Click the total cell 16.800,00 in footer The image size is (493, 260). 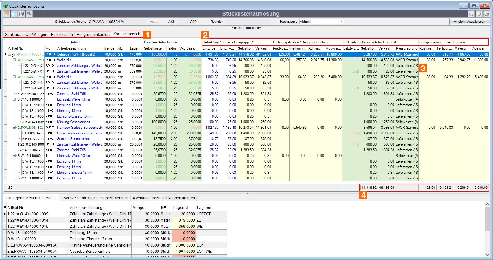pos(480,187)
